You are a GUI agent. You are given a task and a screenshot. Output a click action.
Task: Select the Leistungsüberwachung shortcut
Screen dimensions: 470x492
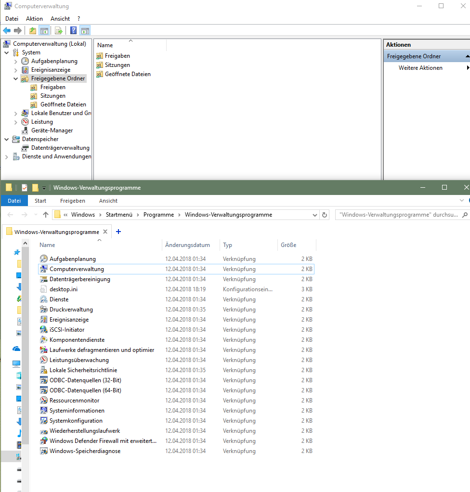(x=176, y=360)
